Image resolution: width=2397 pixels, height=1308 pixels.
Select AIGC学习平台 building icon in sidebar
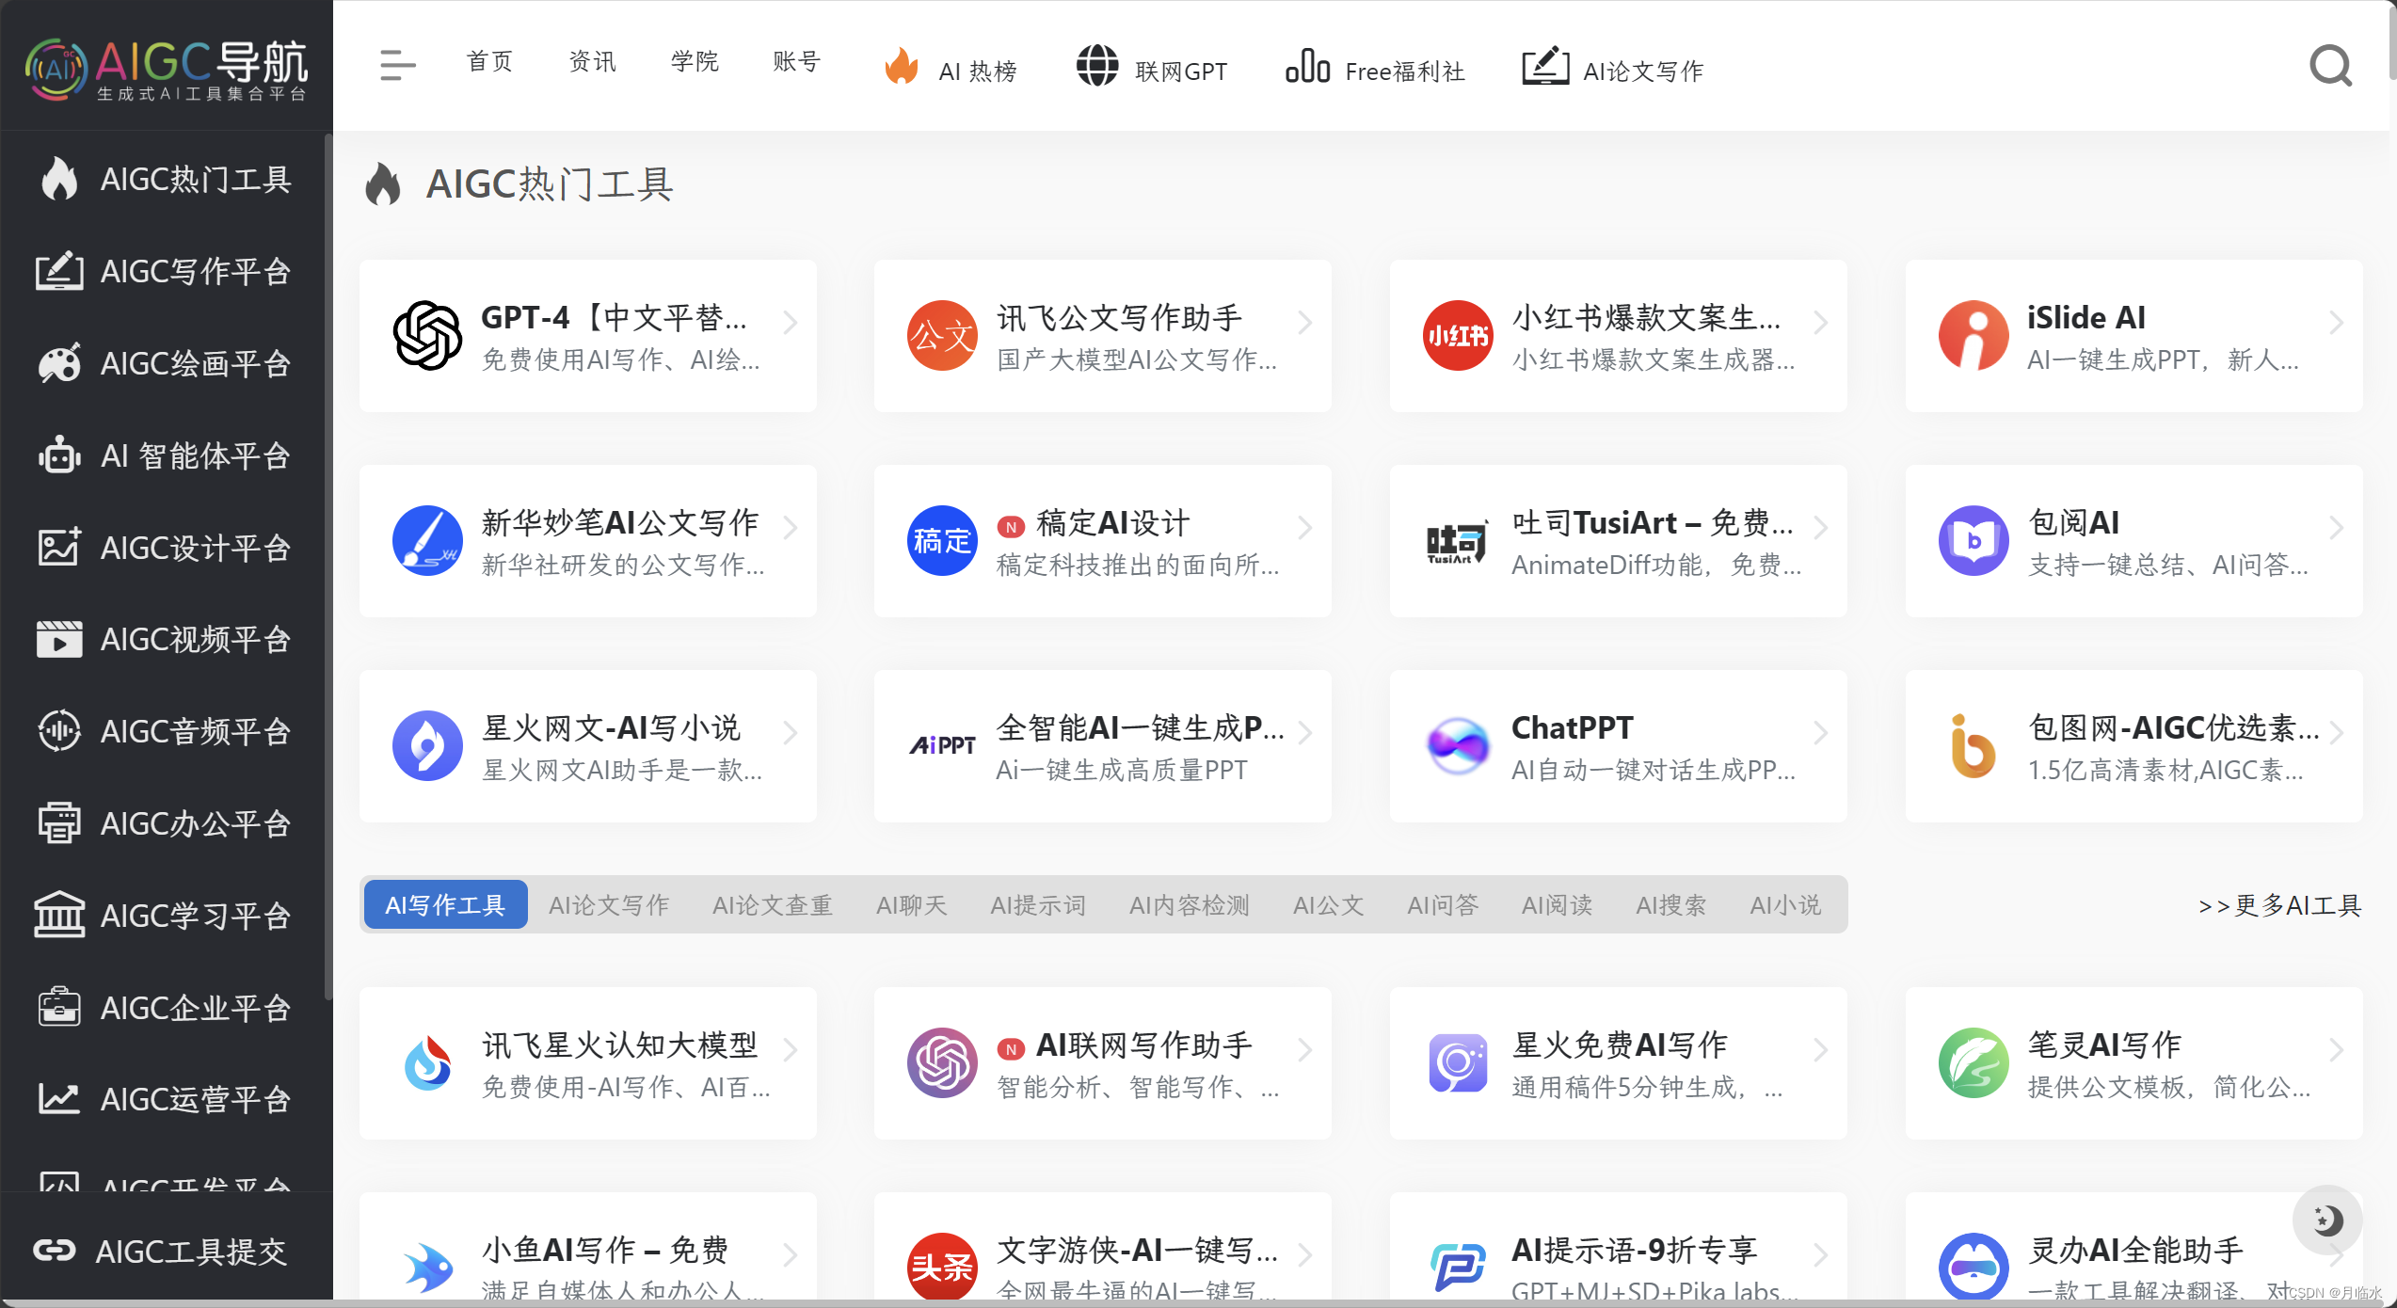coord(59,916)
